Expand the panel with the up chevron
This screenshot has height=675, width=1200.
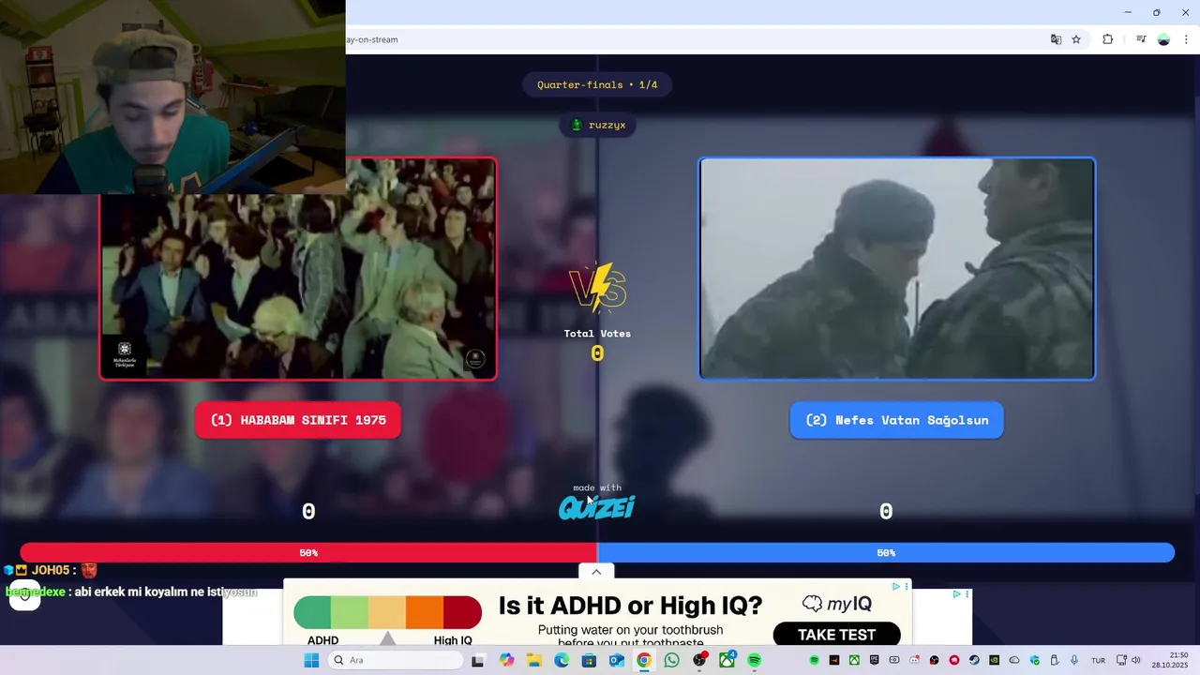pos(596,571)
